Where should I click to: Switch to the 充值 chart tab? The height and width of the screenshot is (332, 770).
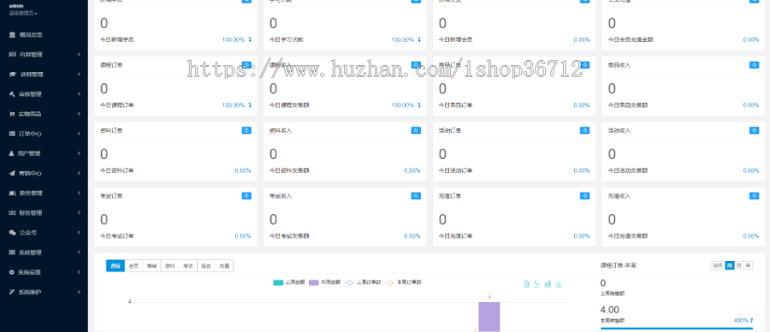tap(224, 266)
